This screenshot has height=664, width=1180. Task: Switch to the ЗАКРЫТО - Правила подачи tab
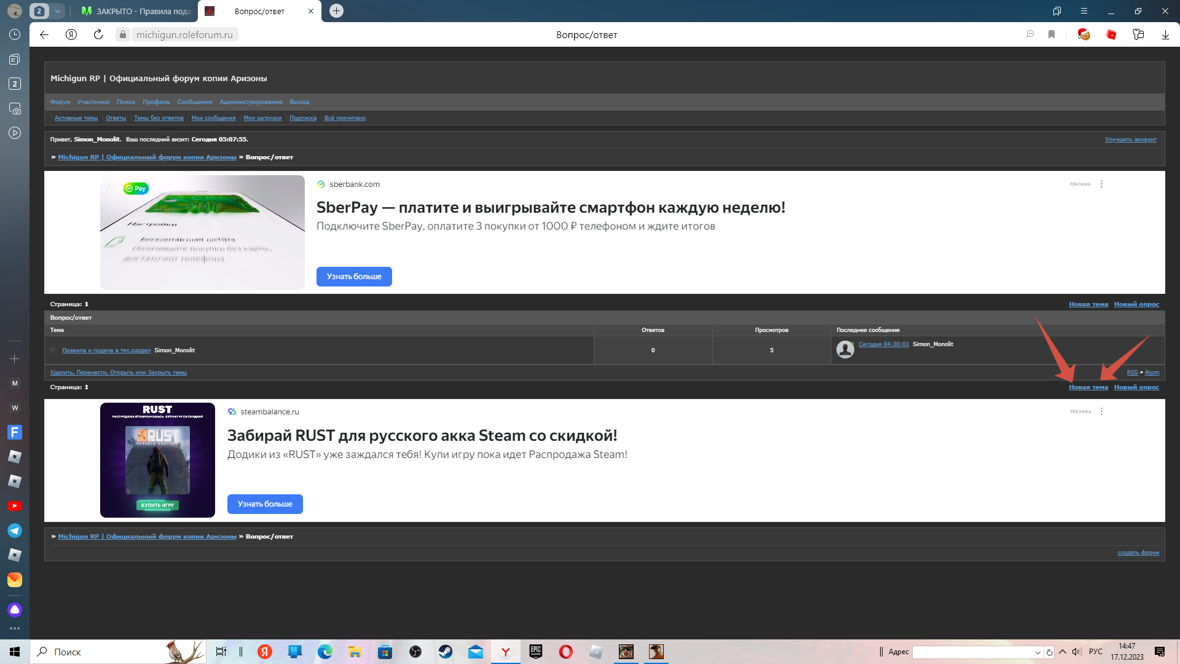[x=136, y=11]
